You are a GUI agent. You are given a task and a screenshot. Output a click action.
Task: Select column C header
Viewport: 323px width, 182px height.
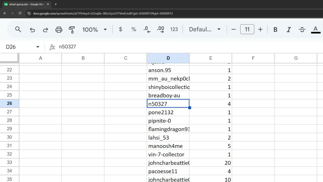pyautogui.click(x=126, y=58)
